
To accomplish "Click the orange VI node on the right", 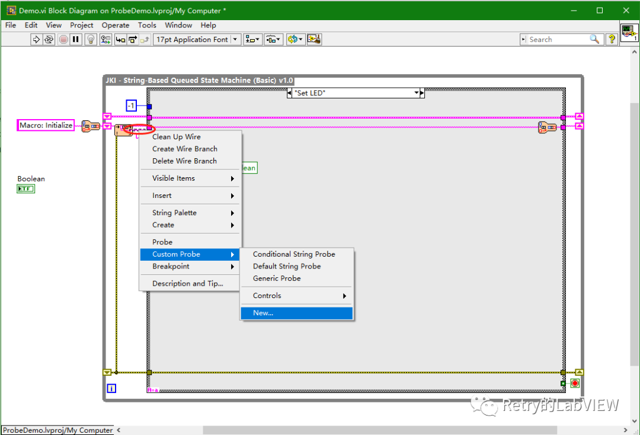I will pos(547,128).
